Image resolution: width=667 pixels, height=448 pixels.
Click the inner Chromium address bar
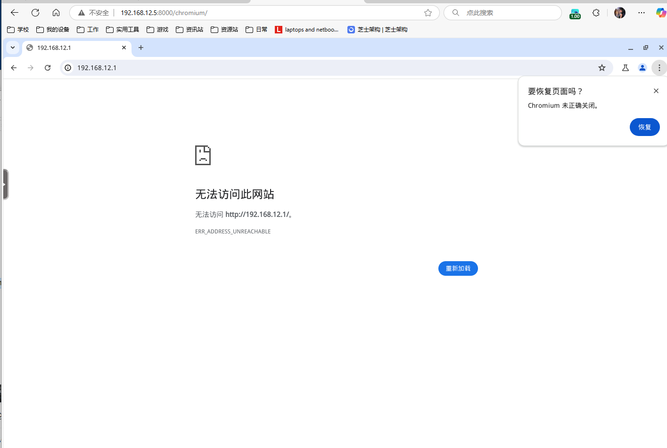pyautogui.click(x=337, y=68)
